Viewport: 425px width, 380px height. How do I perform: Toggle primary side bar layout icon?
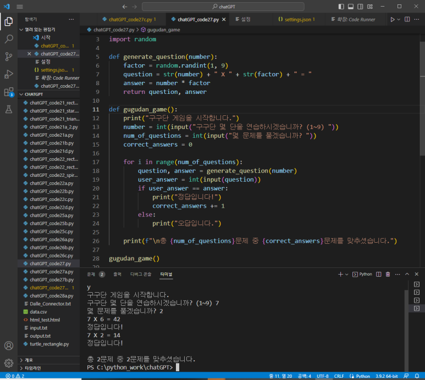coord(341,7)
